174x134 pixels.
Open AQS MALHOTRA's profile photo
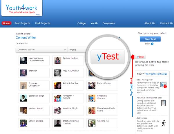coord(58,73)
